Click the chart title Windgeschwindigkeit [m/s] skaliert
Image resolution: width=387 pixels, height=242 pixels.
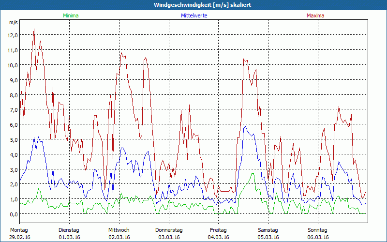pyautogui.click(x=202, y=5)
